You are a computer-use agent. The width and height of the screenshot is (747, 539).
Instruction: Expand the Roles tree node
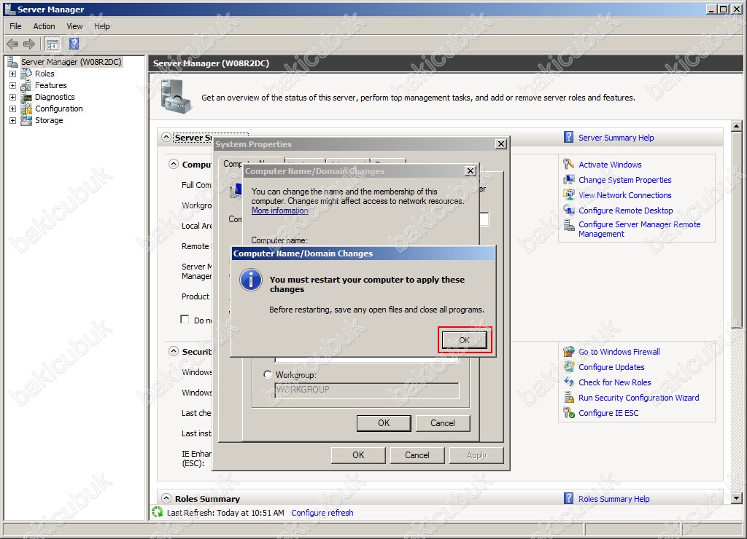coord(13,74)
